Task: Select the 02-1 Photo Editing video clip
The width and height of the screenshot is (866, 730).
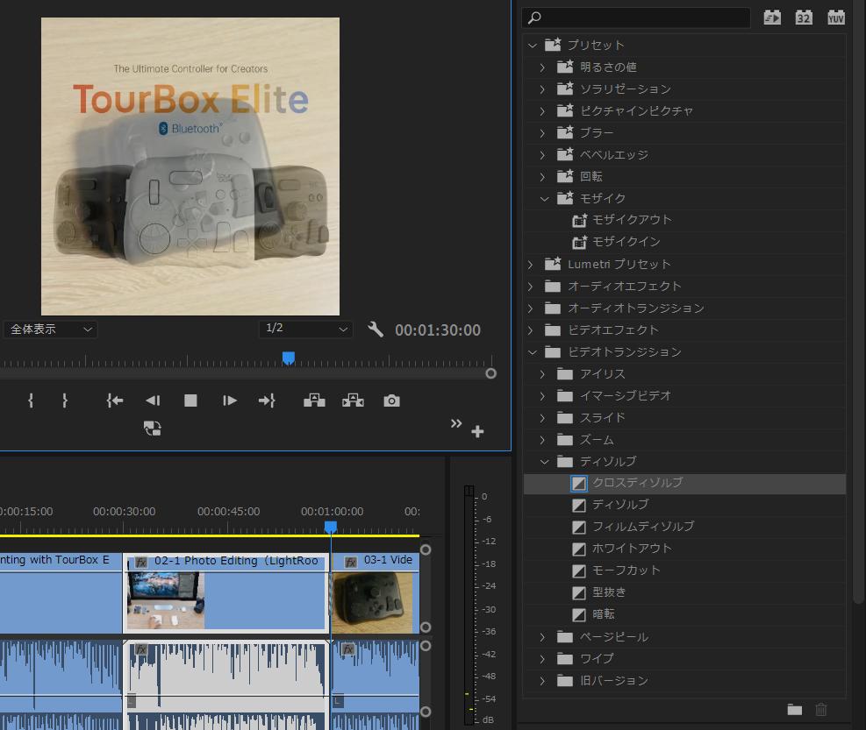Action: pos(225,593)
